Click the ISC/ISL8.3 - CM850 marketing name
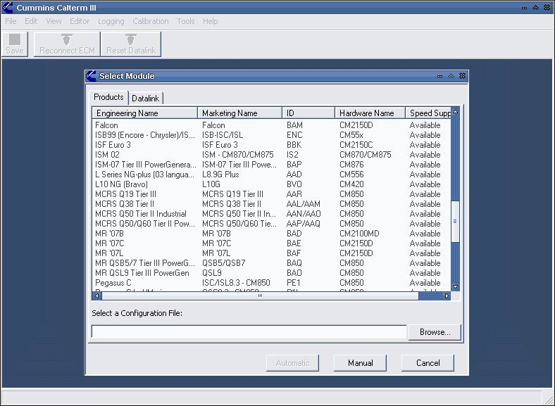Image resolution: width=555 pixels, height=406 pixels. tap(236, 283)
